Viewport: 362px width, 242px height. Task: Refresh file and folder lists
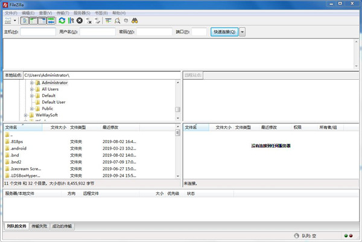coord(62,21)
